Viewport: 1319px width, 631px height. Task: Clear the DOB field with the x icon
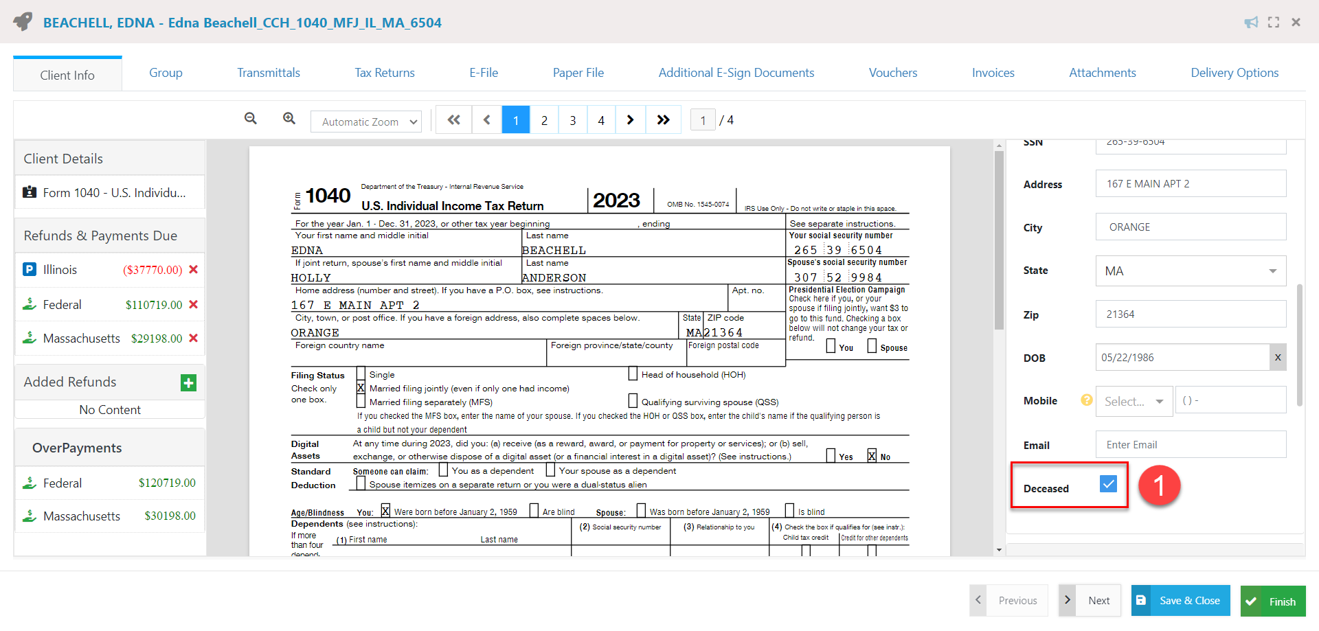point(1278,357)
